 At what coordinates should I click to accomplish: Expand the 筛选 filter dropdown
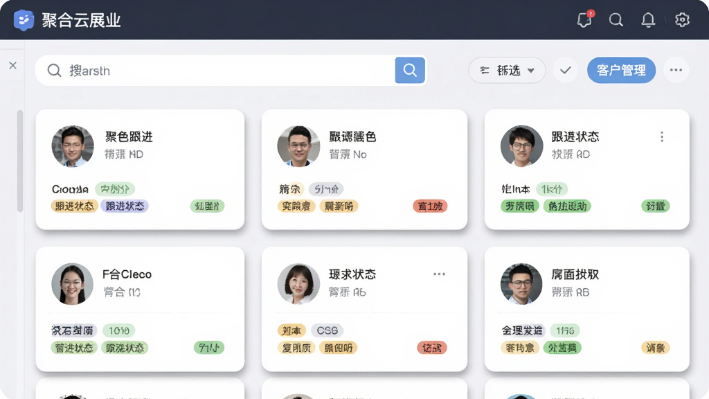[507, 70]
